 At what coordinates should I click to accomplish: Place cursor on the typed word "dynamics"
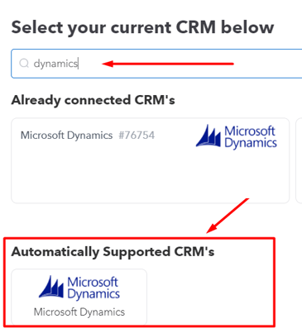pos(55,64)
